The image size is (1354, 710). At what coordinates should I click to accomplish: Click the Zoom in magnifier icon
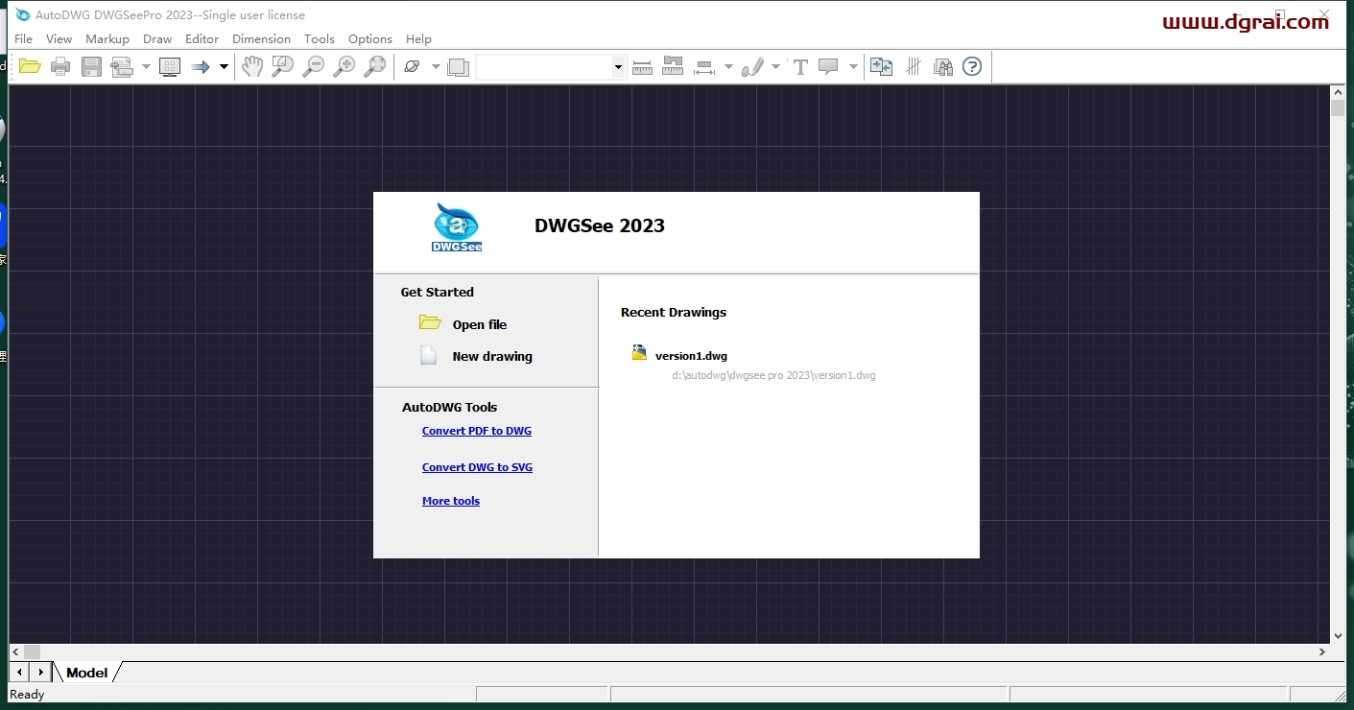click(344, 66)
